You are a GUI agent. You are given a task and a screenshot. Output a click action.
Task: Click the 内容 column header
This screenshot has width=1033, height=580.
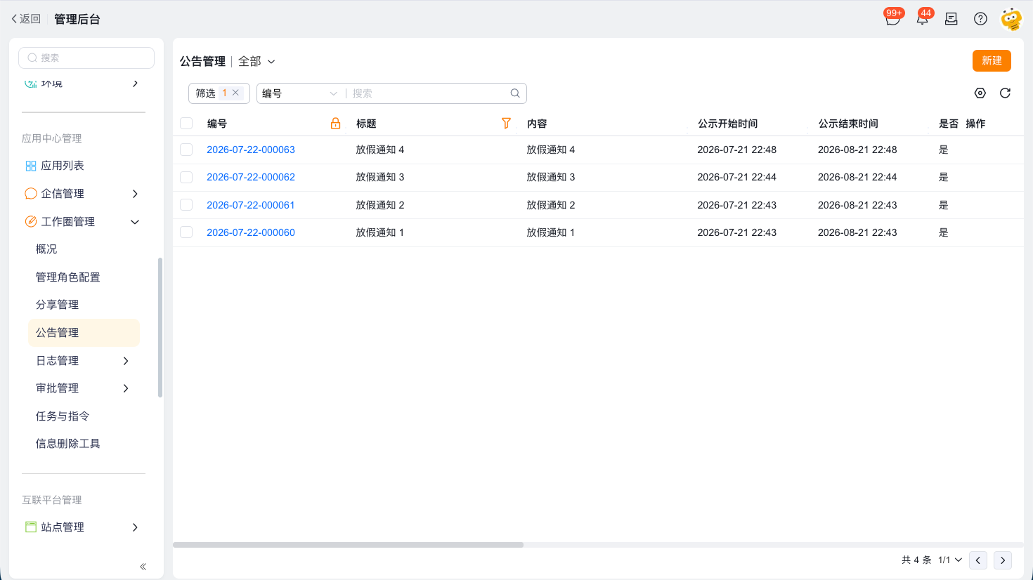pos(537,124)
